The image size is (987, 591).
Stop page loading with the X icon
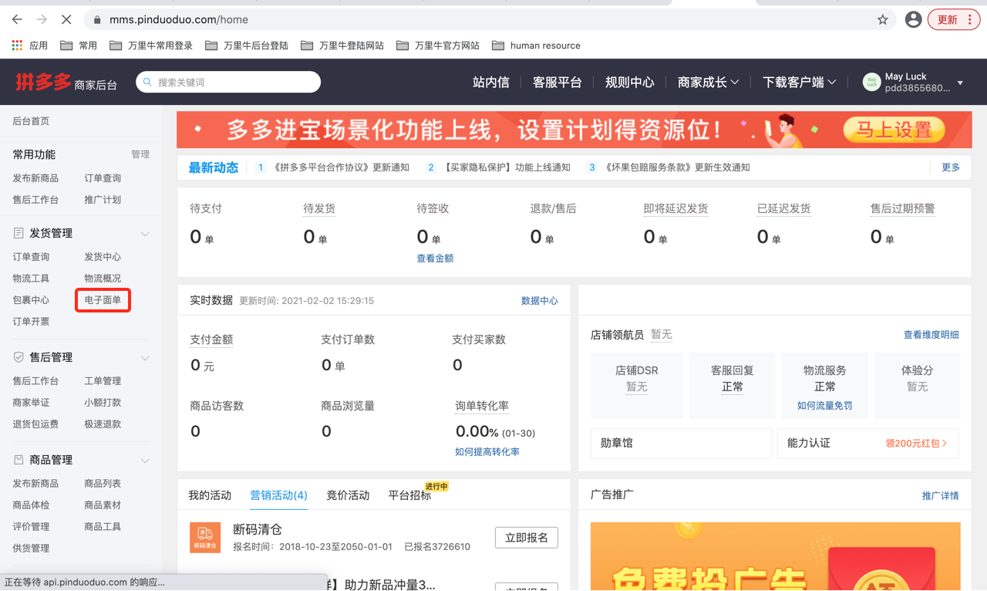(66, 19)
